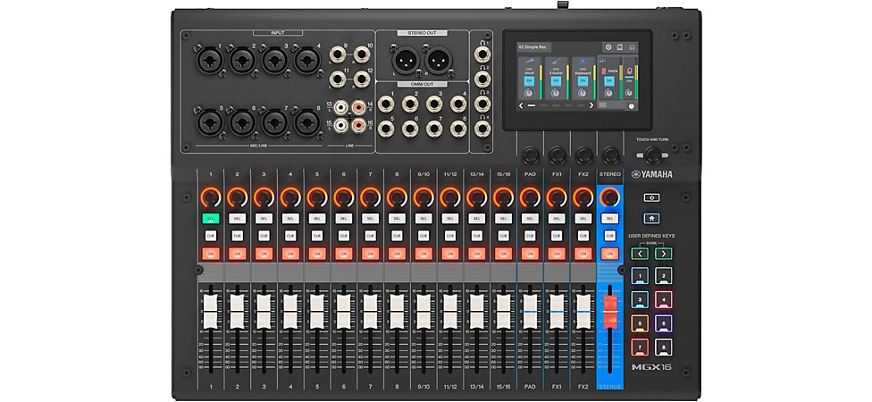Viewport: 872px width, 402px height.
Task: Tap the Vocal channel gain knob icon
Action: [528, 93]
